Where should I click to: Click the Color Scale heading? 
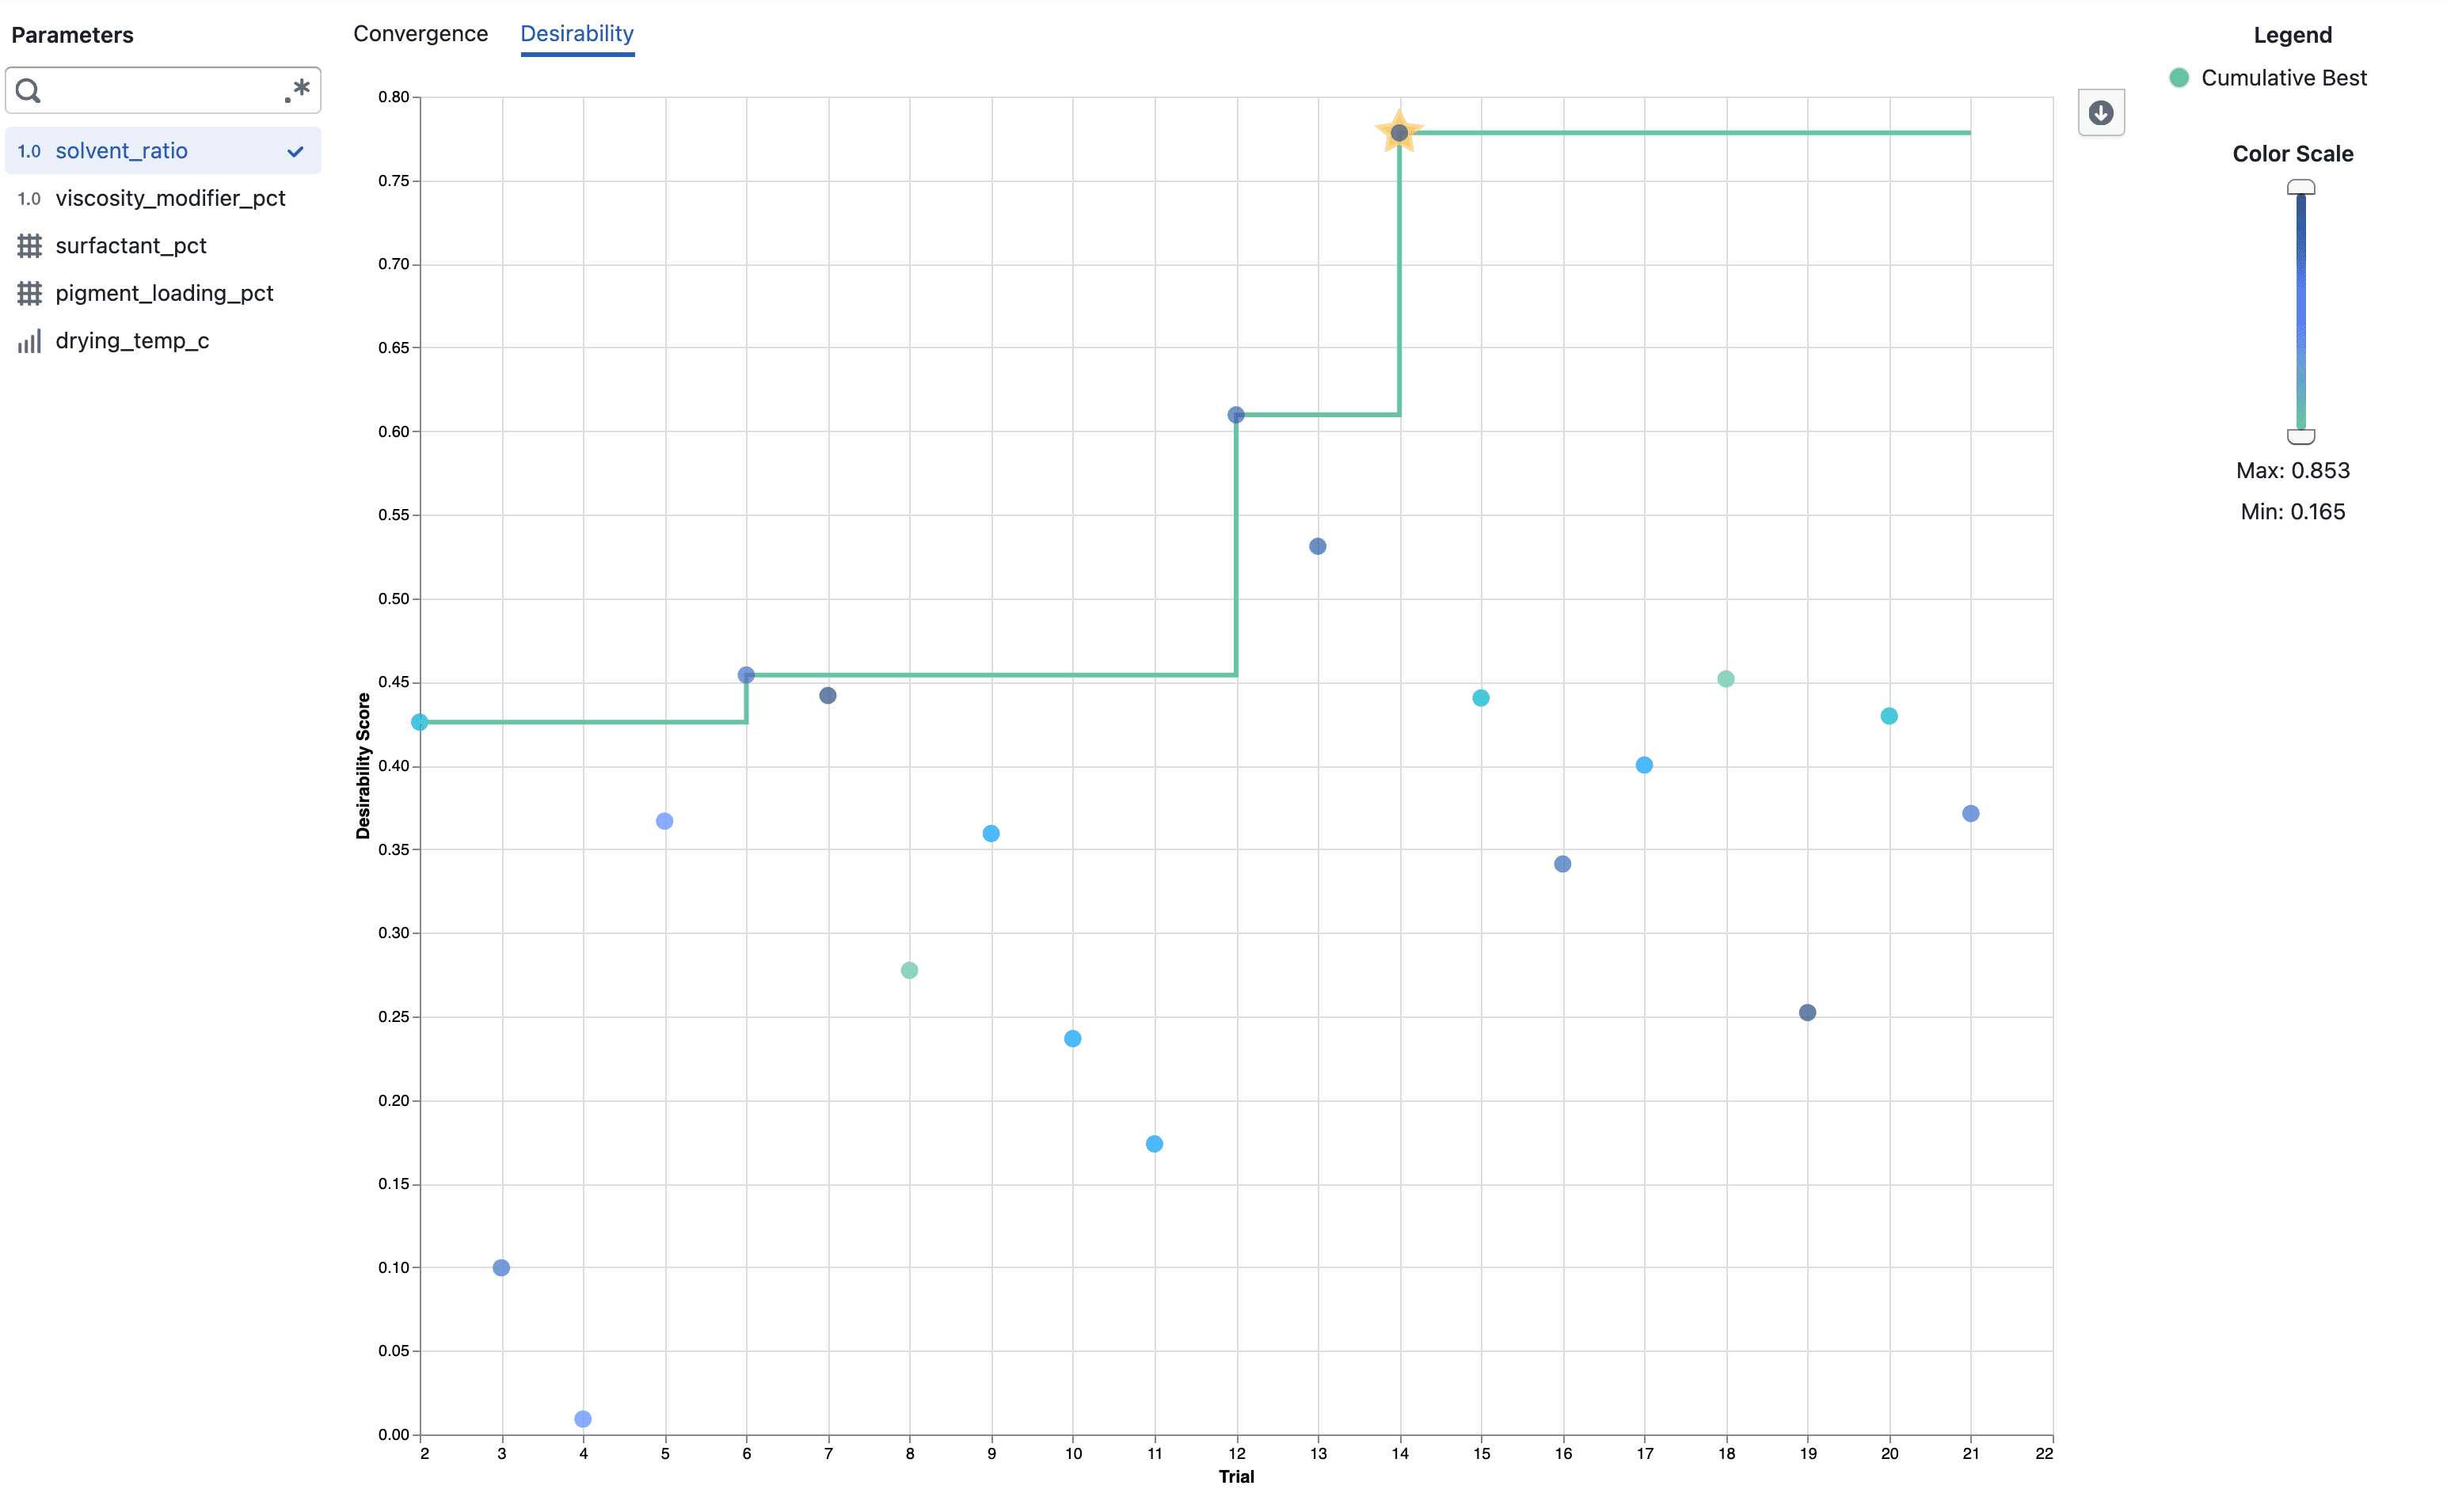point(2292,154)
